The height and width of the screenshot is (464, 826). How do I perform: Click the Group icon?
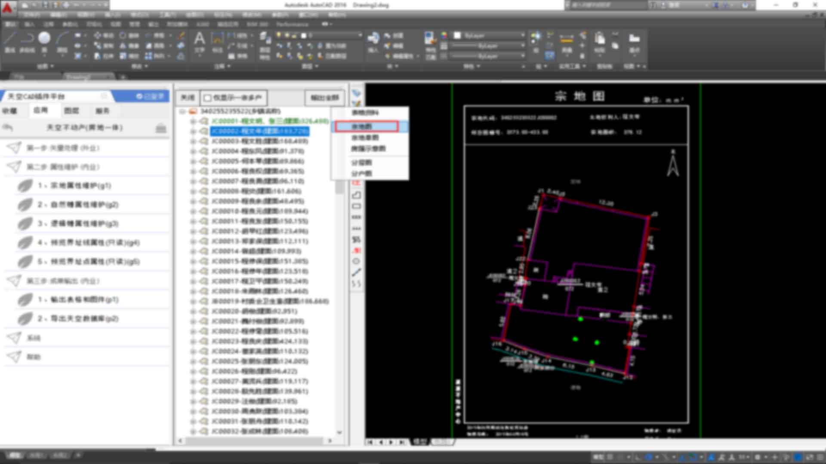pos(536,38)
